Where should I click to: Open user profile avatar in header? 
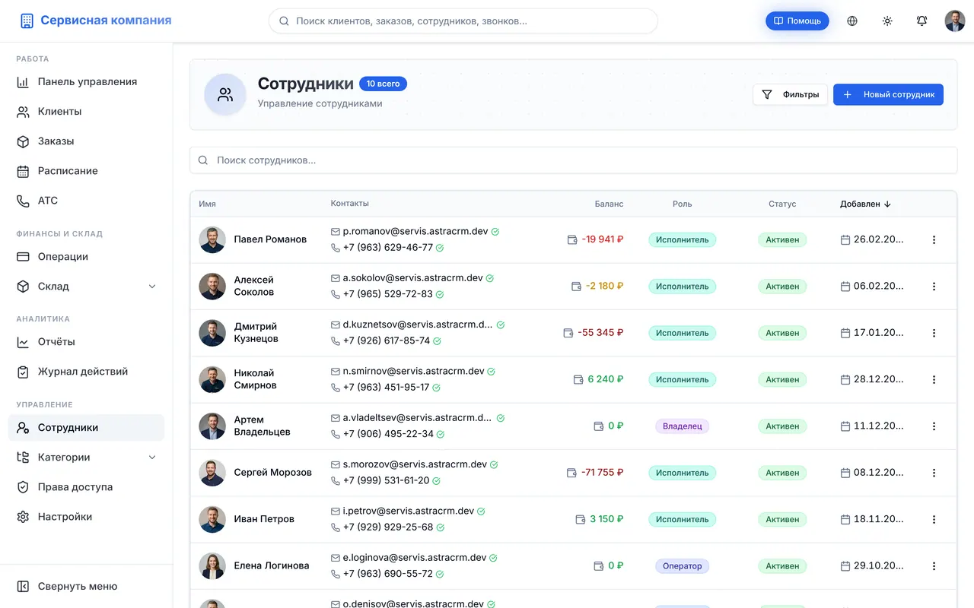point(955,21)
